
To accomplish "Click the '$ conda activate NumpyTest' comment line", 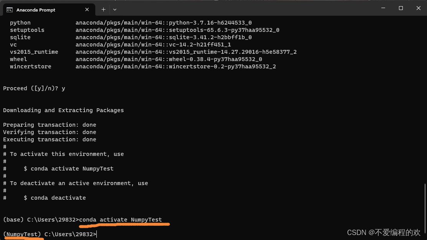I will pos(58,169).
